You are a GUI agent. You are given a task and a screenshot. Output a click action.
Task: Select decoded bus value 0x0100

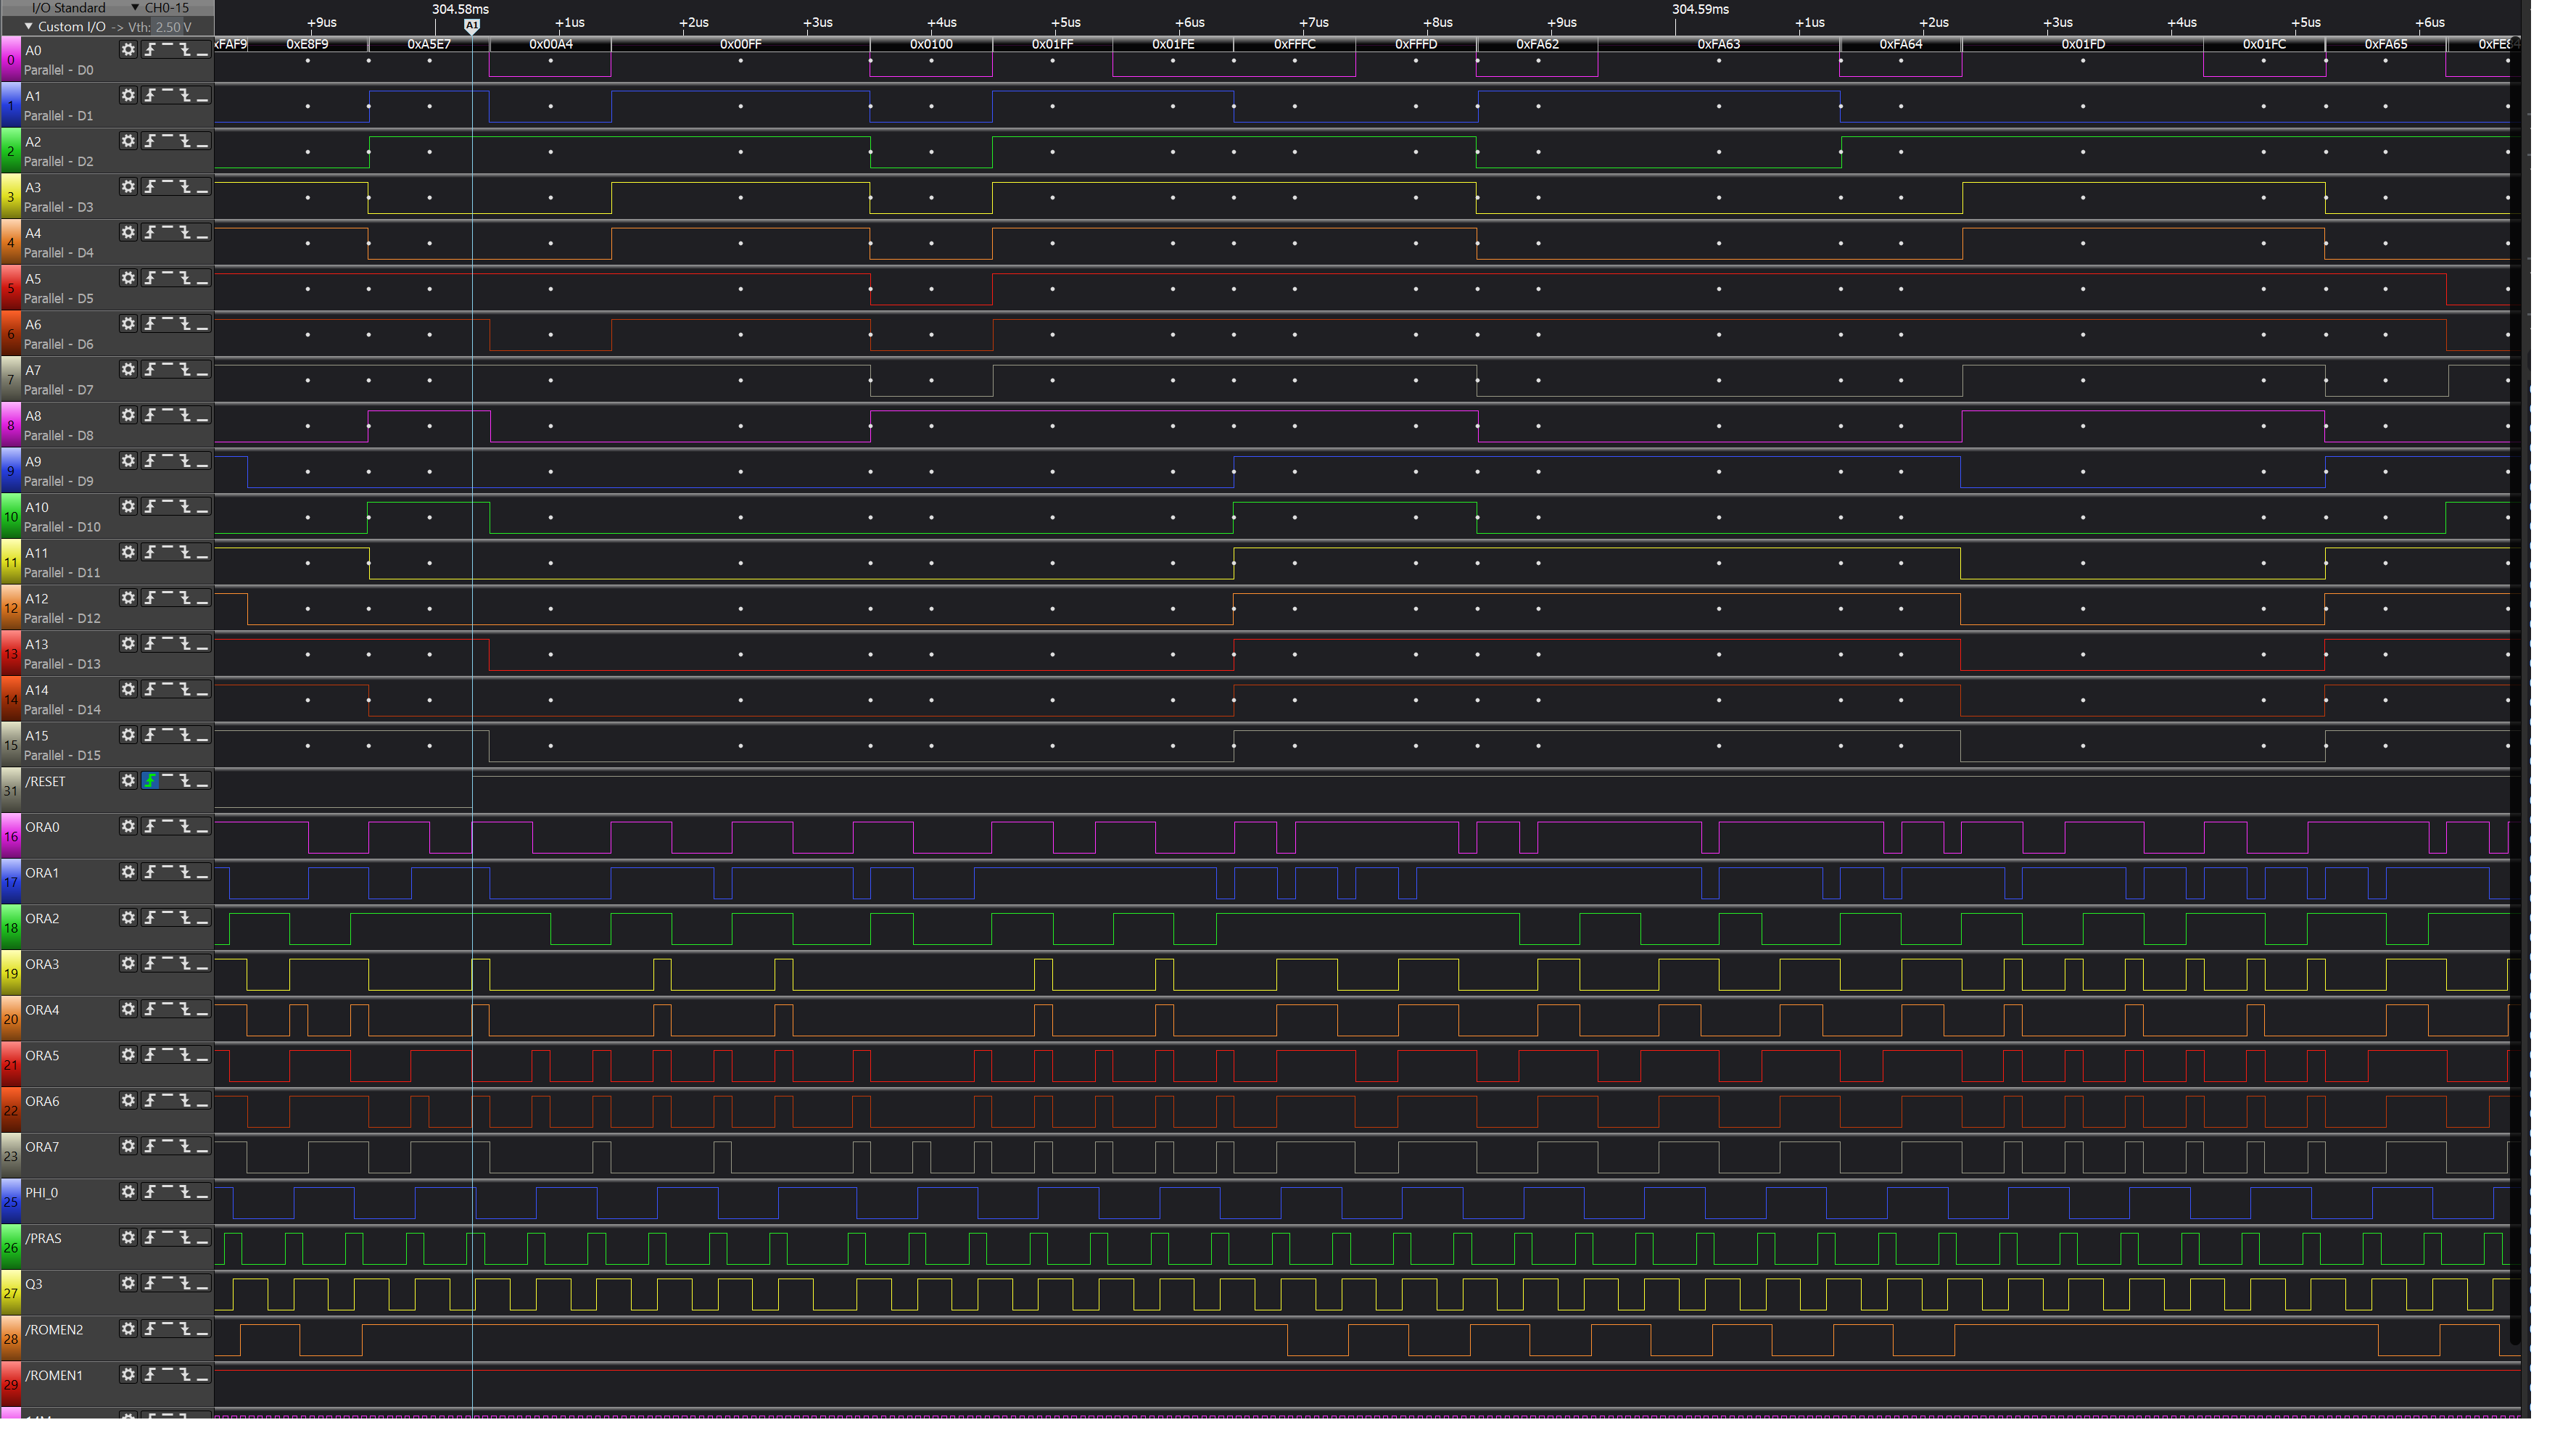tap(931, 44)
